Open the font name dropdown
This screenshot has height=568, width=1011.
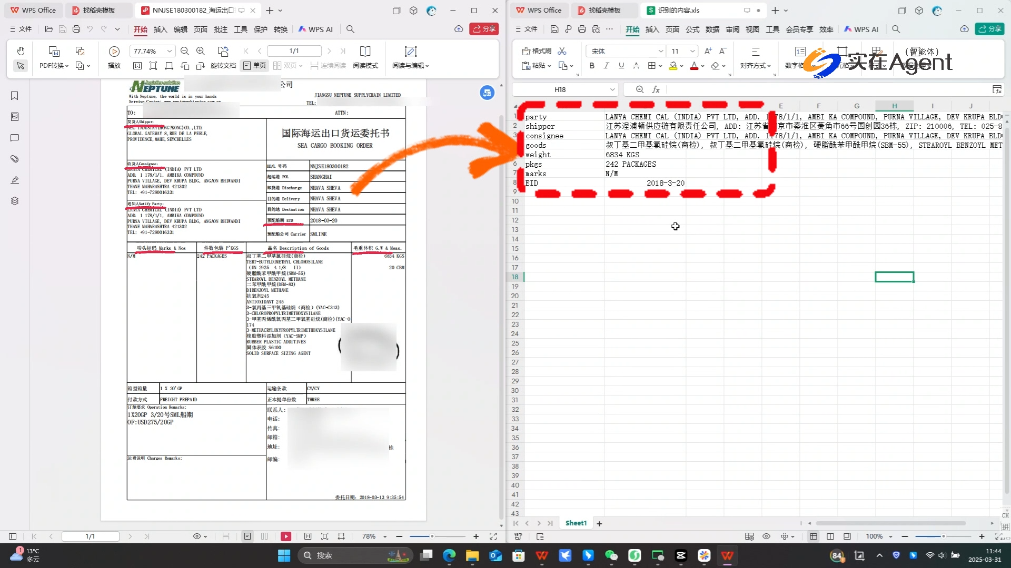tap(661, 51)
